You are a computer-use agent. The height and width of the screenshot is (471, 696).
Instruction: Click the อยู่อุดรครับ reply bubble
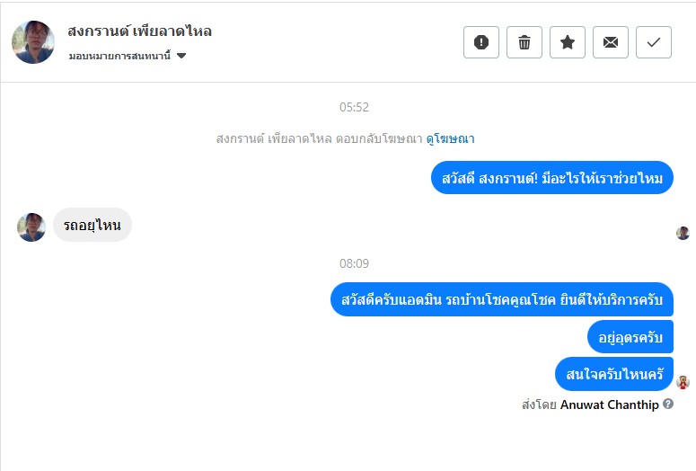click(630, 337)
